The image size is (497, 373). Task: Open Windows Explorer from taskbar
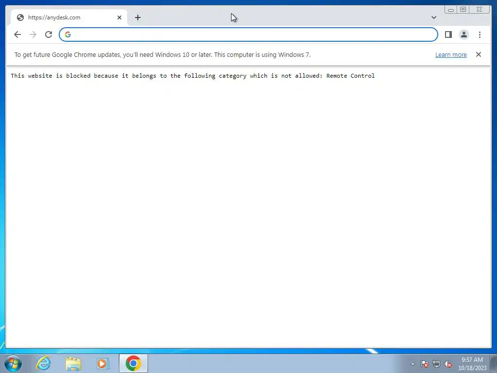tap(73, 363)
